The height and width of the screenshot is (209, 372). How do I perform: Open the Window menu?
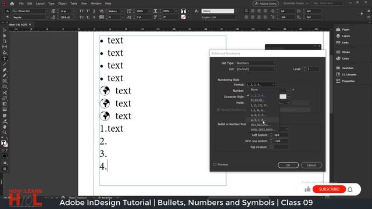(x=96, y=3)
